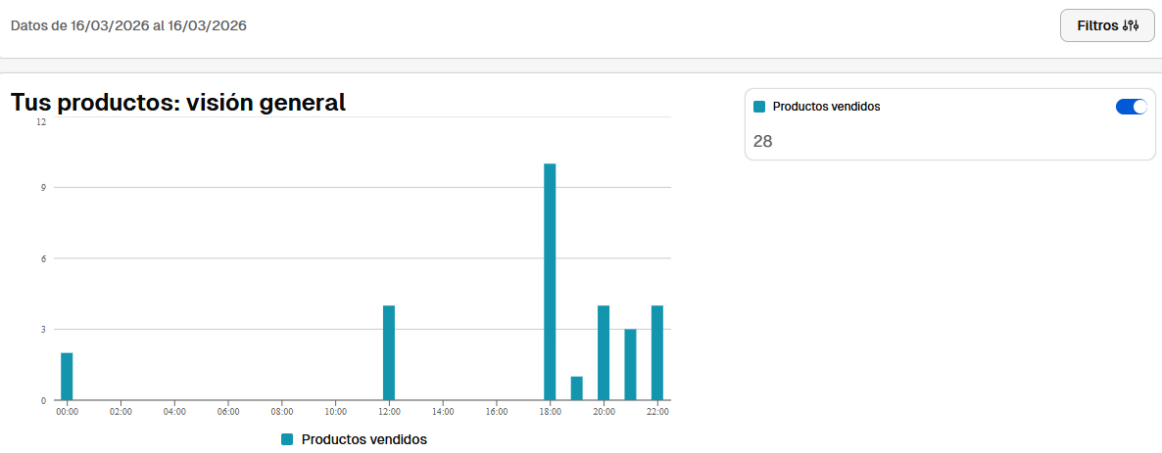
Task: Click the bar at 20:00
Action: [604, 352]
